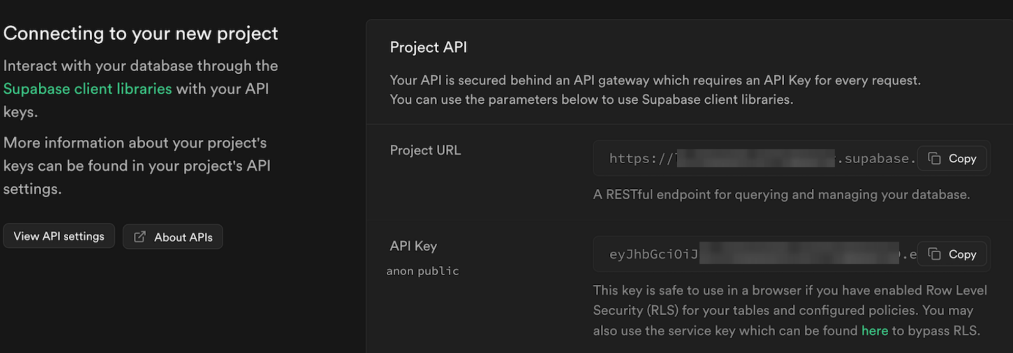This screenshot has height=353, width=1013.
Task: Click the blurred portion of the project URL
Action: tap(756, 158)
